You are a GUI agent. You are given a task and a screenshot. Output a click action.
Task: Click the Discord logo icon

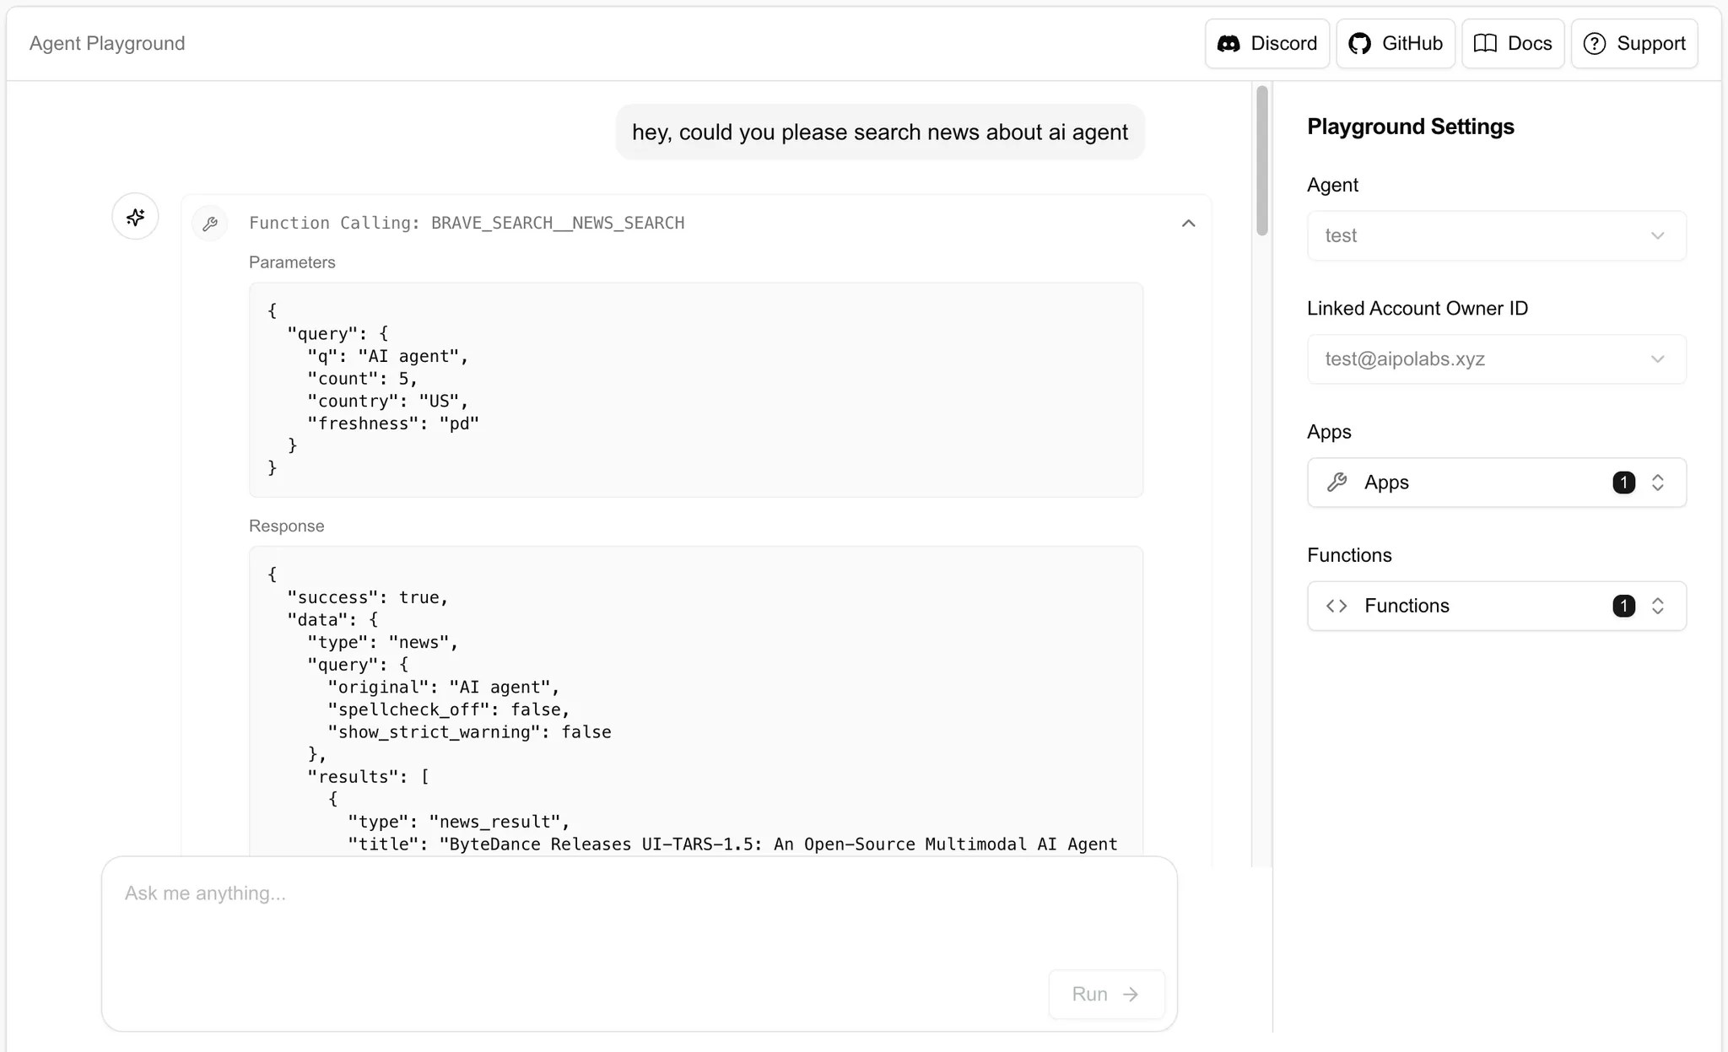(x=1228, y=44)
